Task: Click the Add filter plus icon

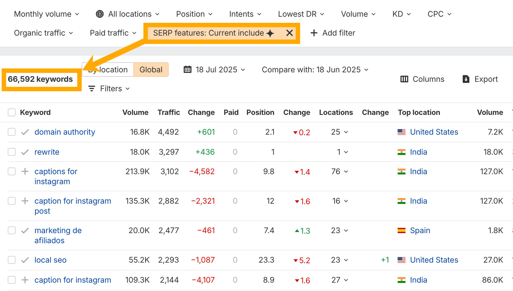Action: coord(314,33)
